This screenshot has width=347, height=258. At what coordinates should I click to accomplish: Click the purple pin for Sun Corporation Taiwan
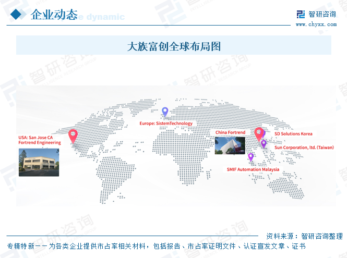(x=264, y=144)
